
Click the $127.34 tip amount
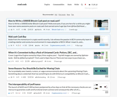pyautogui.click(x=31, y=77)
